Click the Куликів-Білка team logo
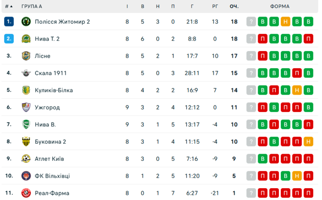This screenshot has width=322, height=200. pos(26,90)
